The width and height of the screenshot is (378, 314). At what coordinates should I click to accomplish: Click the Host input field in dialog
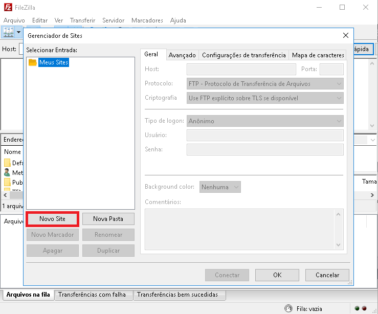point(241,70)
